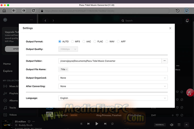Viewport: 194px width, 129px height.
Task: Change NORMAL streaming quality
Action: tap(160, 125)
